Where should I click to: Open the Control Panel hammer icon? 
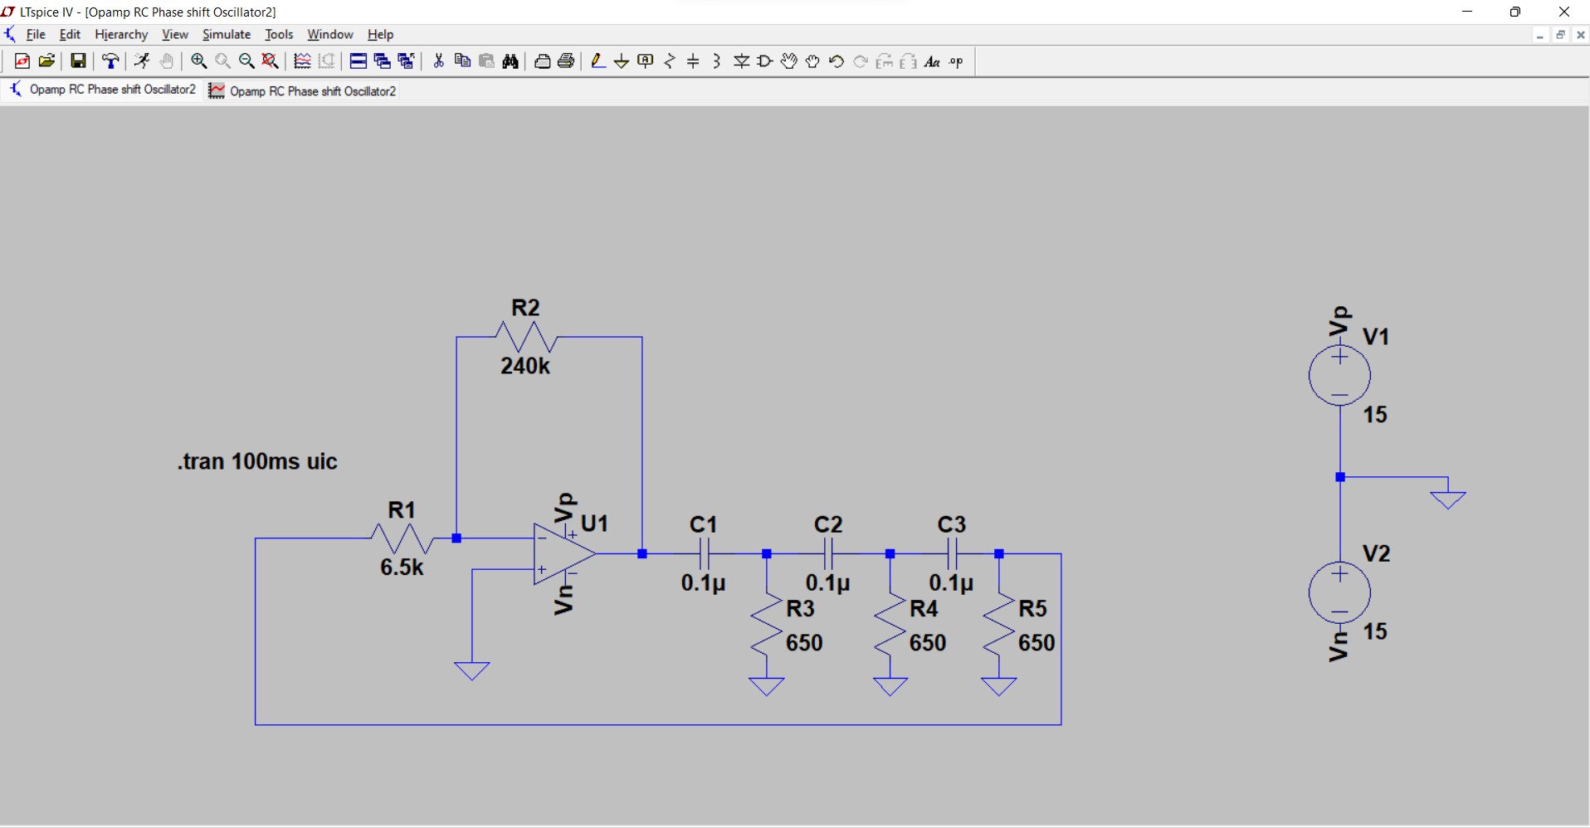tap(110, 61)
